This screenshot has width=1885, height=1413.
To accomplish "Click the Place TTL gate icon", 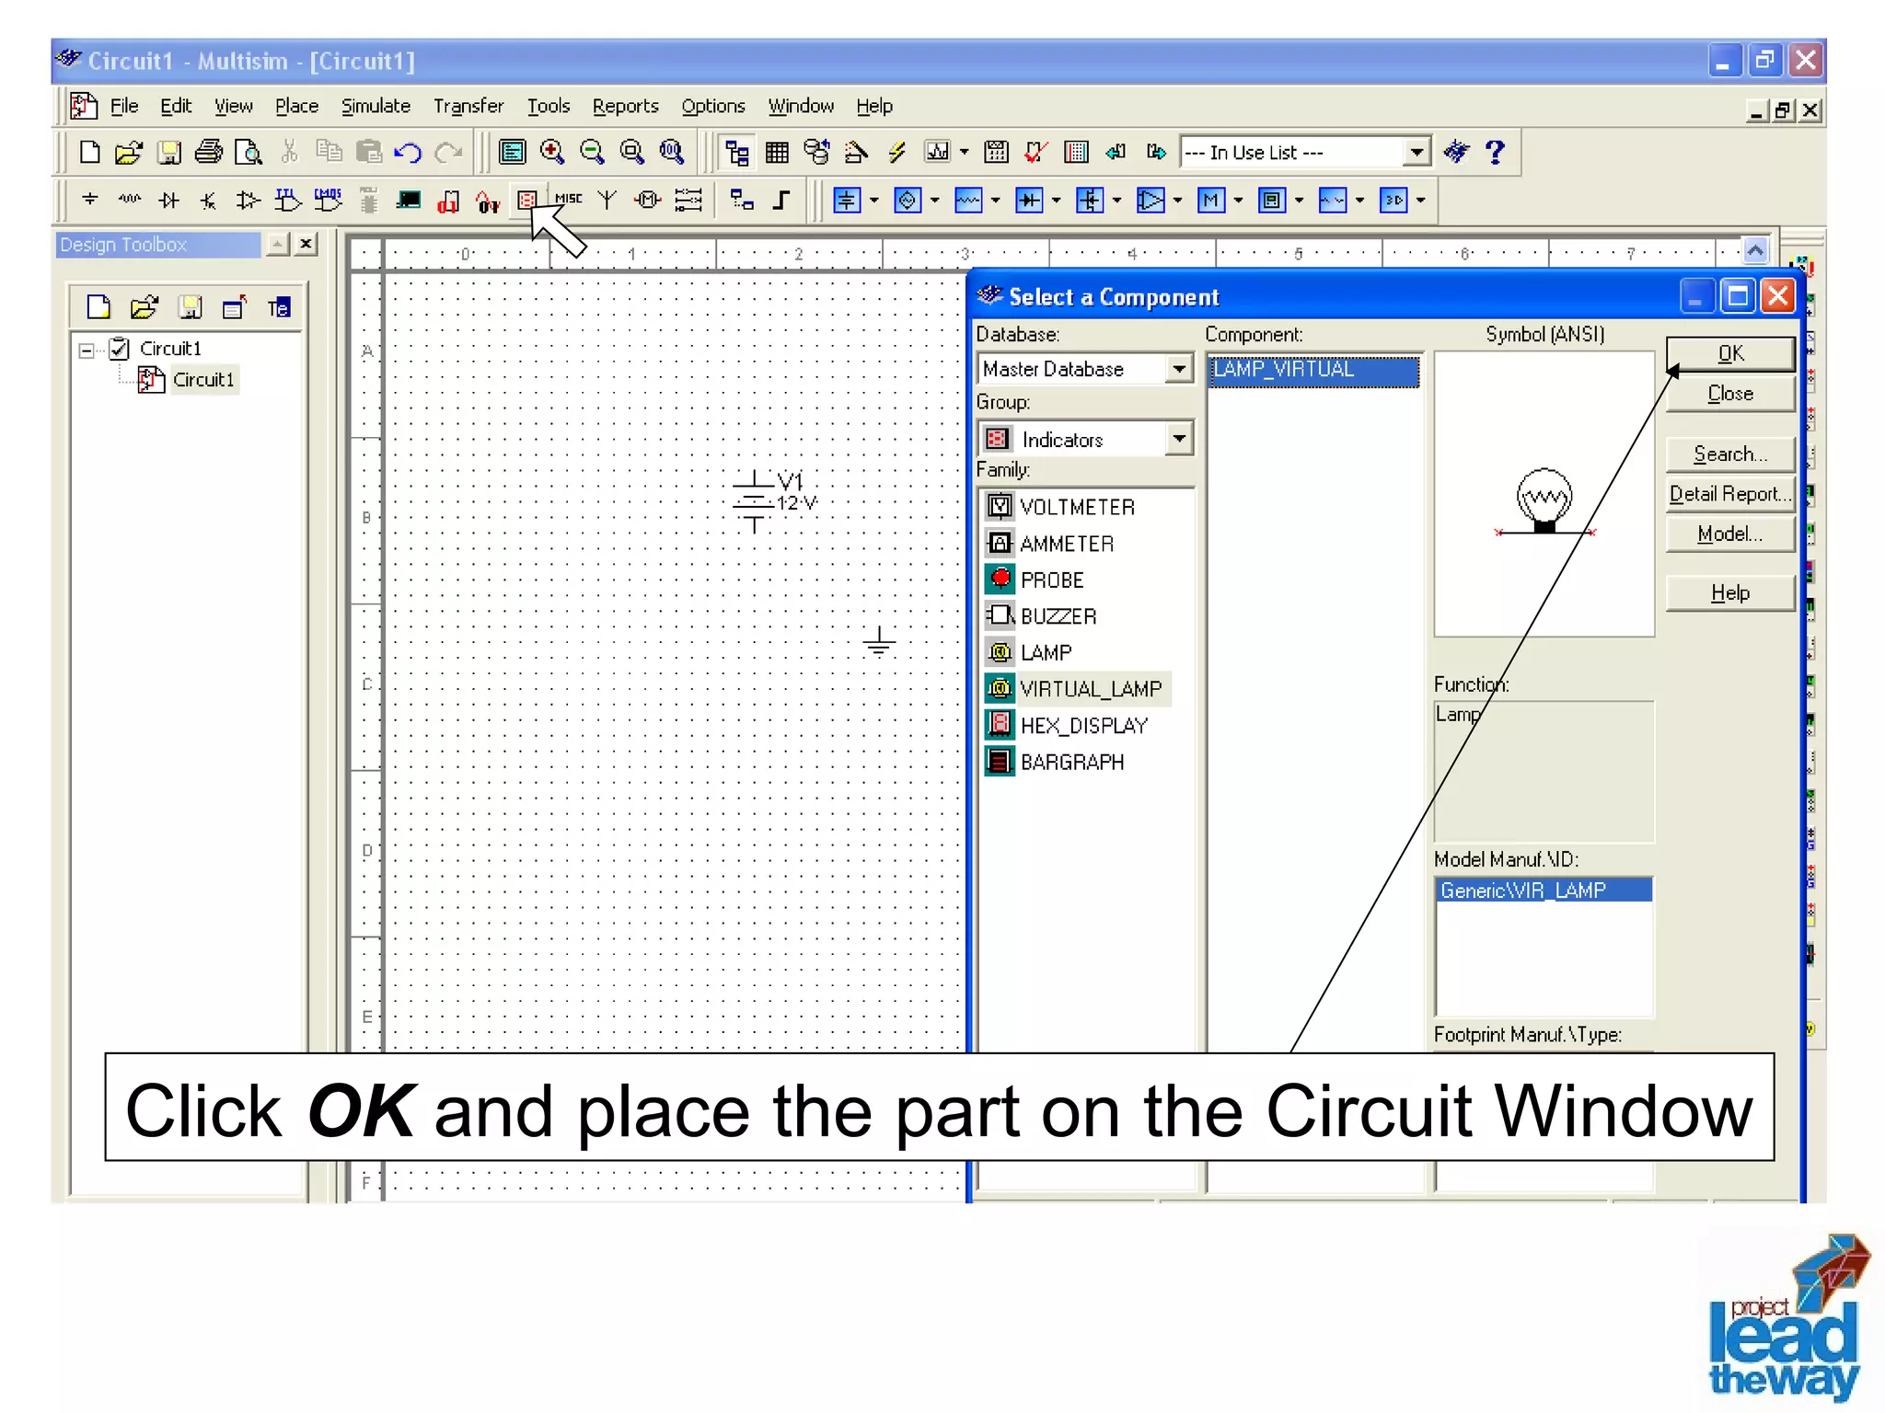I will (x=288, y=200).
